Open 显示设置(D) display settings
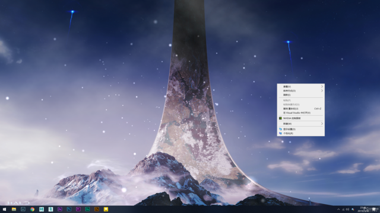 [x=301, y=129]
